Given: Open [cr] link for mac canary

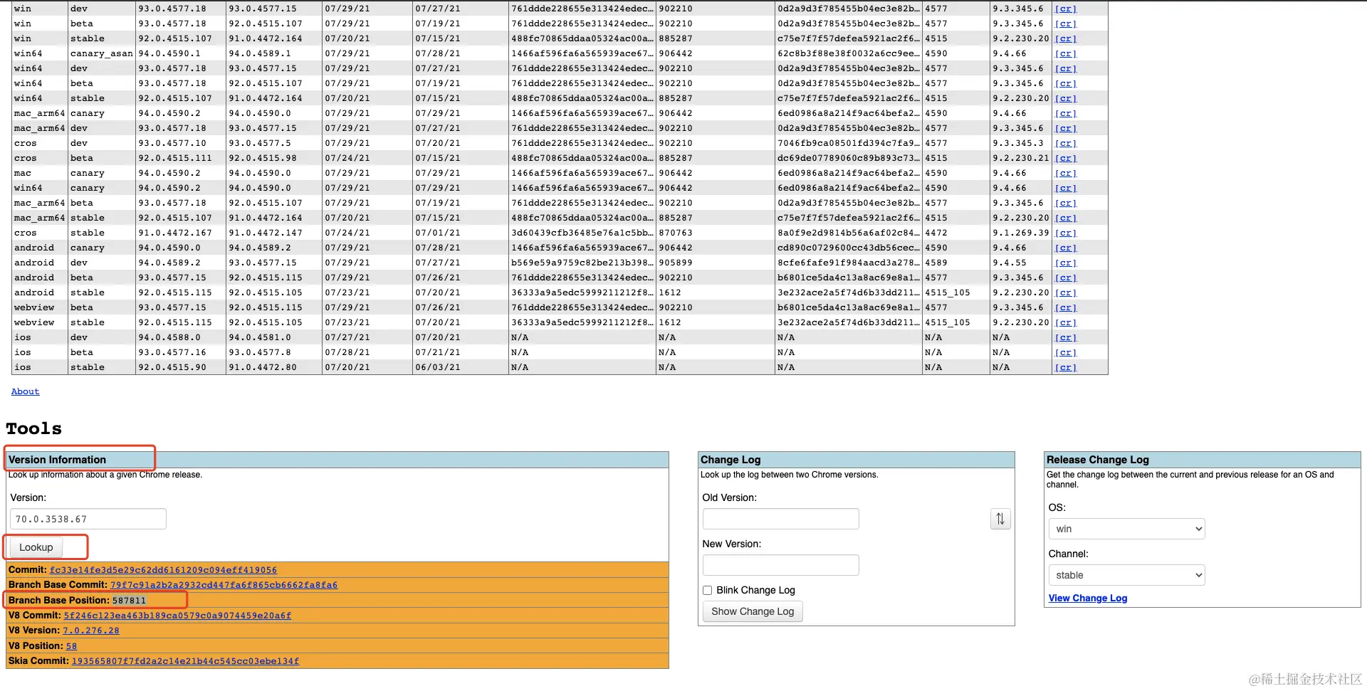Looking at the screenshot, I should tap(1066, 173).
